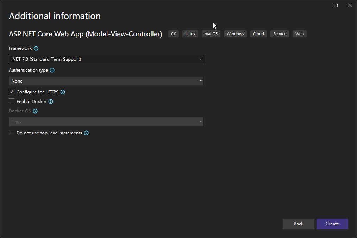Screen dimensions: 357x238
Task: Click the C# tag
Action: (x=174, y=34)
